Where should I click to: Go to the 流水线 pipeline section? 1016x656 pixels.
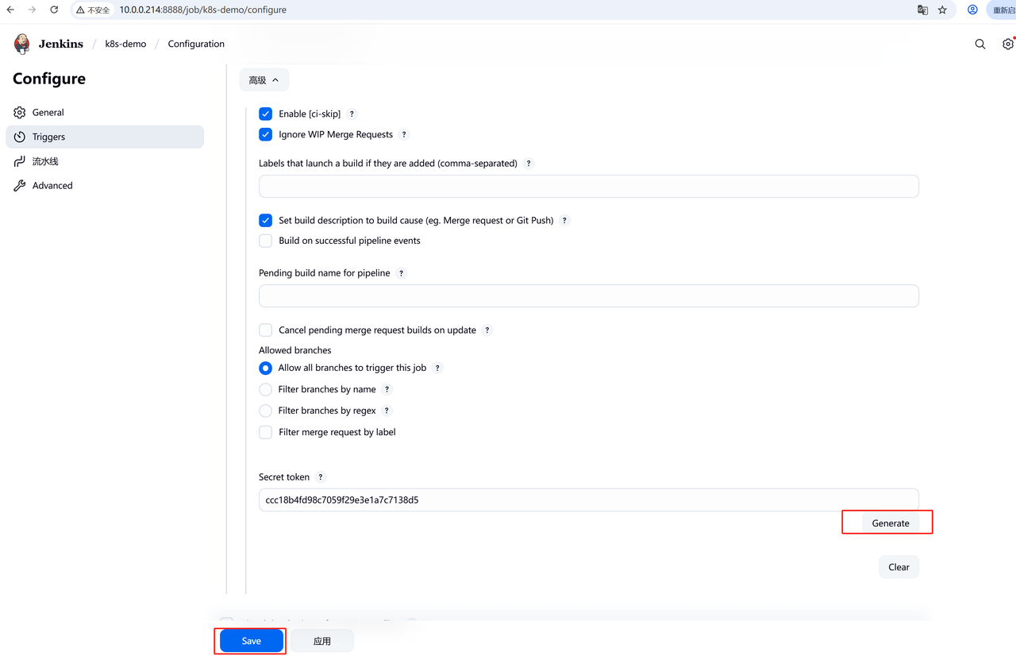click(x=45, y=161)
